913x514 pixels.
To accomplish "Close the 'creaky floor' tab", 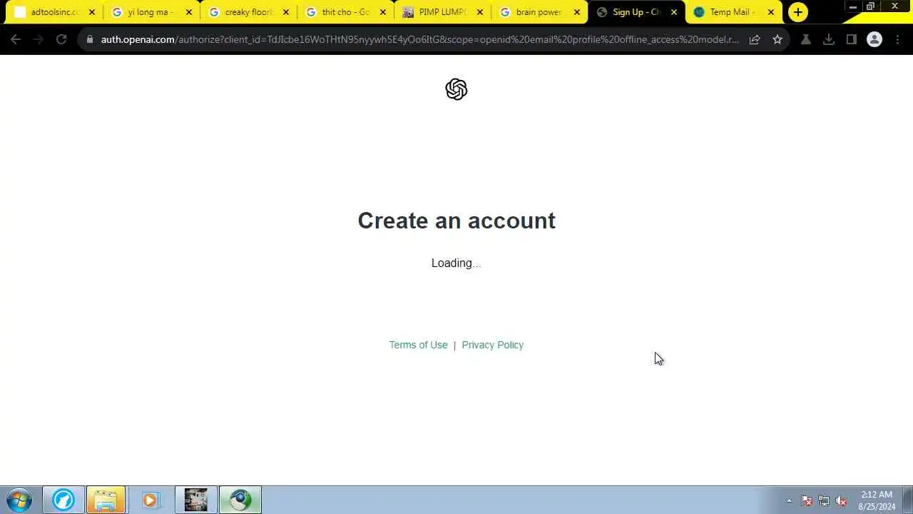I will 286,12.
